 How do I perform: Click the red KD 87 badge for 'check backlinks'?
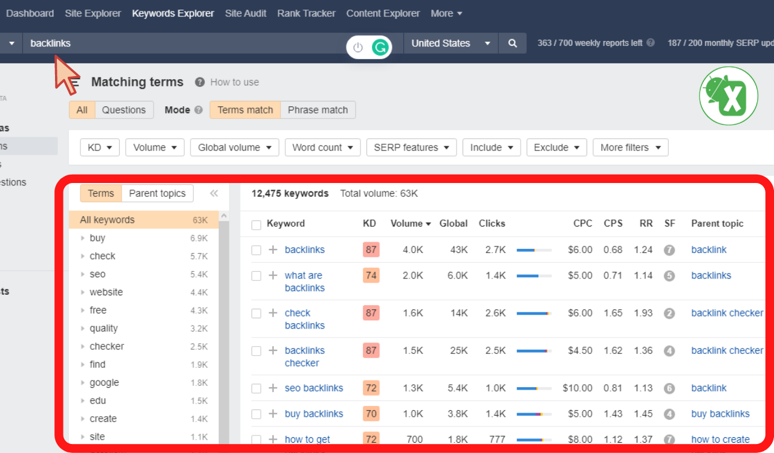point(371,313)
